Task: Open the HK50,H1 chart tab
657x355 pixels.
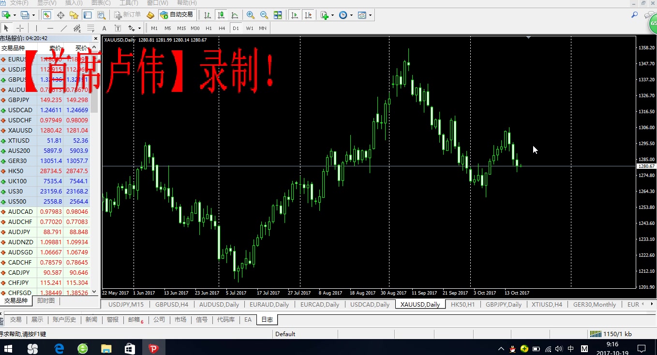Action: coord(463,304)
